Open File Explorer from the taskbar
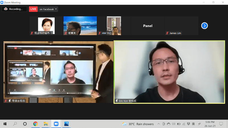228x128 pixels. (x=45, y=124)
